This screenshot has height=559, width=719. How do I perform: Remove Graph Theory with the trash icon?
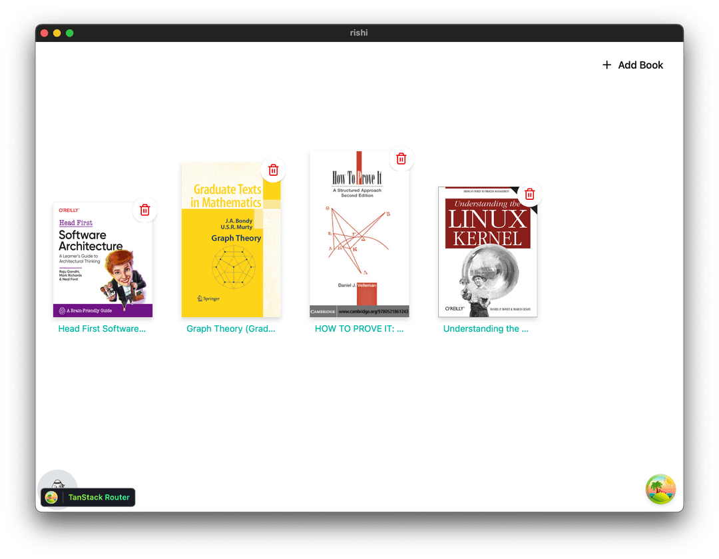(x=273, y=170)
